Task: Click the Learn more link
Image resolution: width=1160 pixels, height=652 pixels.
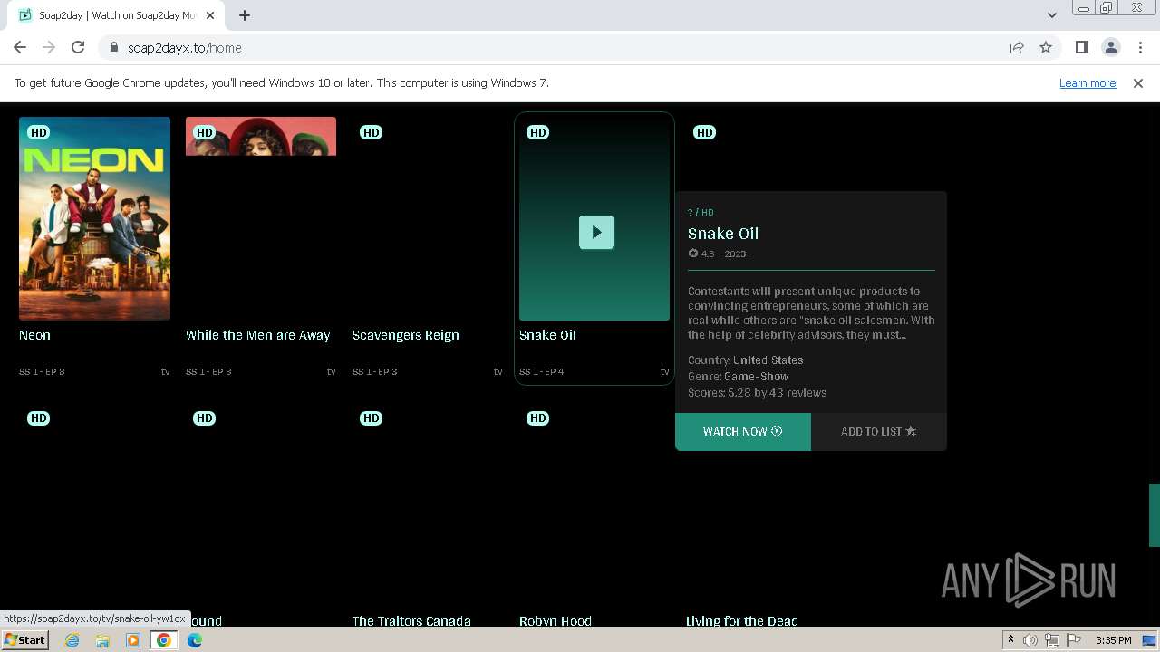Action: coord(1087,83)
